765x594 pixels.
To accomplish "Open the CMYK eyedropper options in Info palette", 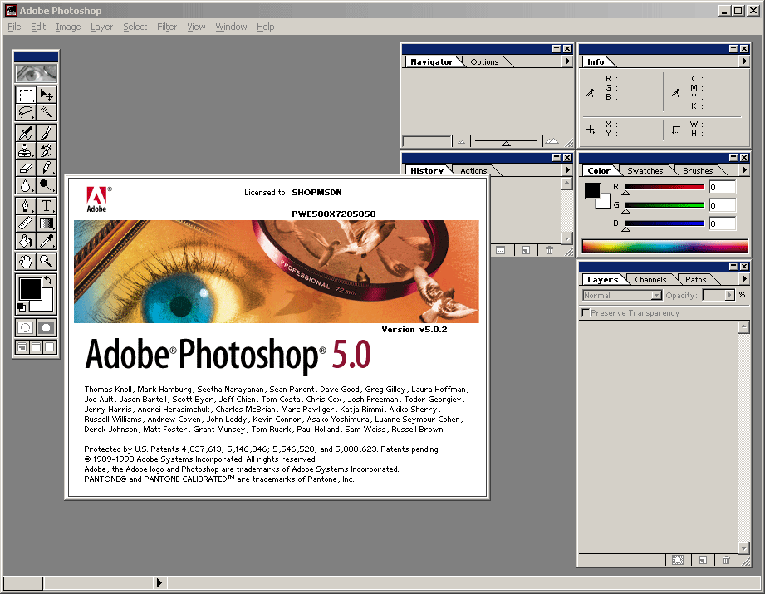I will (x=676, y=92).
